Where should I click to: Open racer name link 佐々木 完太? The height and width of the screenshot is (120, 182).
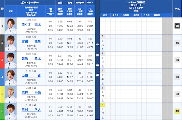click(31, 25)
